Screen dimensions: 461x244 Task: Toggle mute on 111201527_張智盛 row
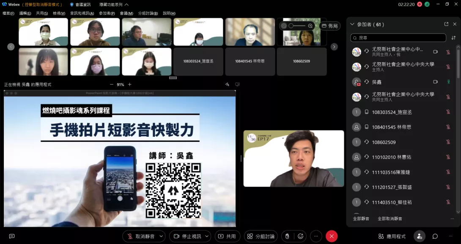pyautogui.click(x=448, y=187)
